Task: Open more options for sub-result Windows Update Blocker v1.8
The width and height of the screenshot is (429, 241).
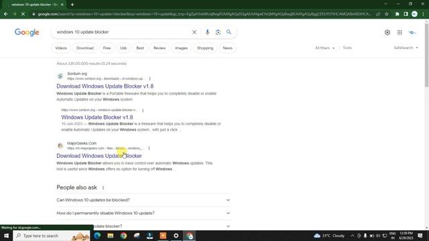Action: [143, 110]
